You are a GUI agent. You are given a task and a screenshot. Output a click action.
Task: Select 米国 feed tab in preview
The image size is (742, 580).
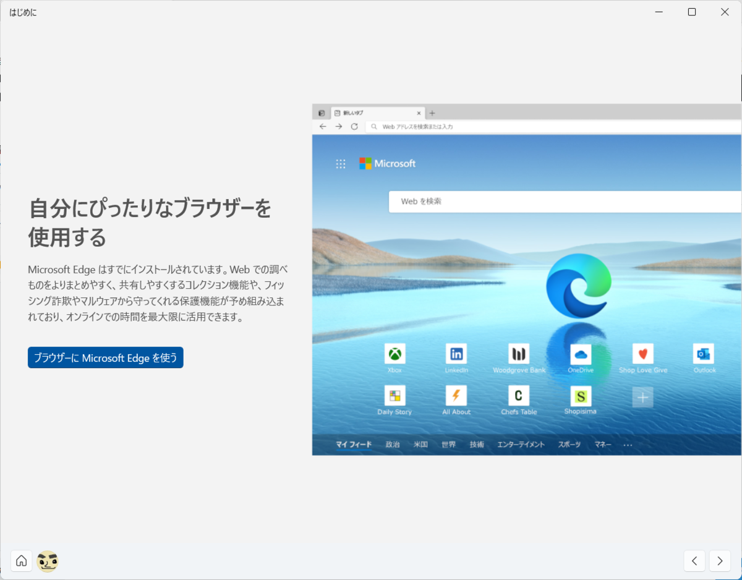click(420, 445)
